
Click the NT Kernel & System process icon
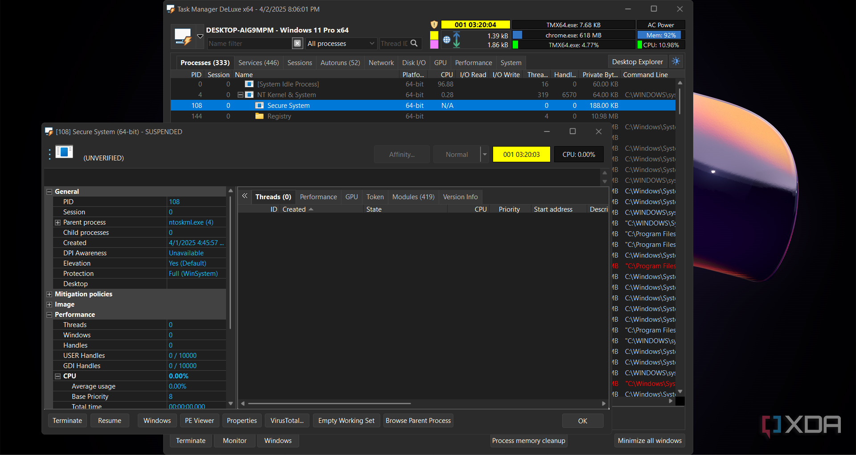[x=249, y=95]
